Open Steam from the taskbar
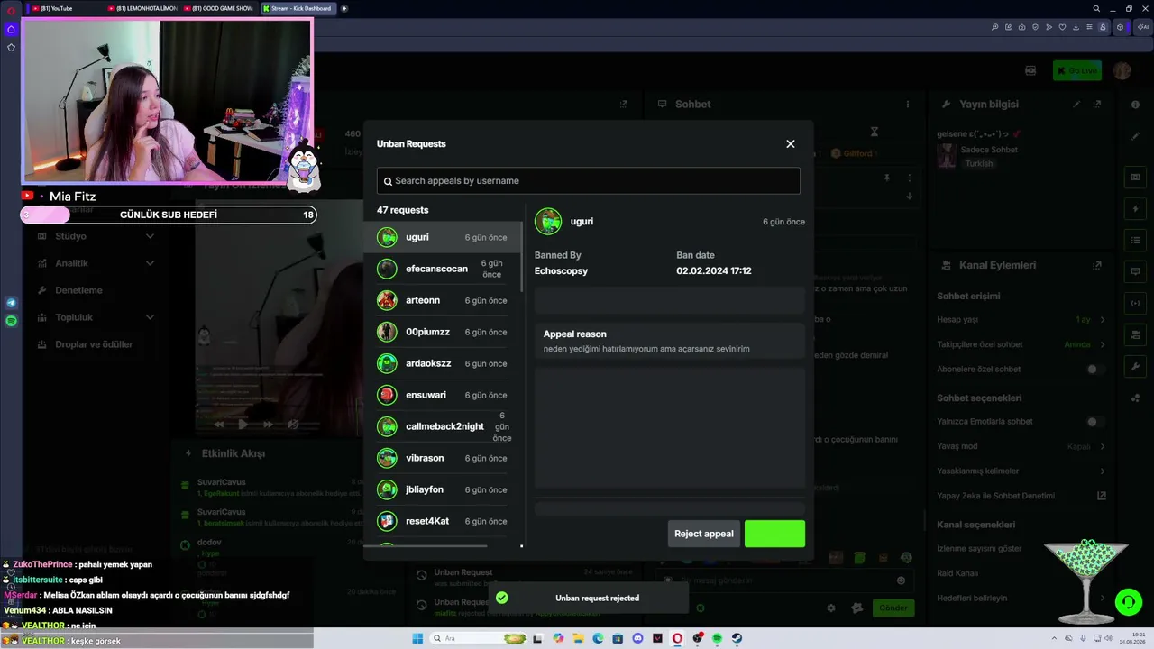The image size is (1154, 649). [737, 639]
